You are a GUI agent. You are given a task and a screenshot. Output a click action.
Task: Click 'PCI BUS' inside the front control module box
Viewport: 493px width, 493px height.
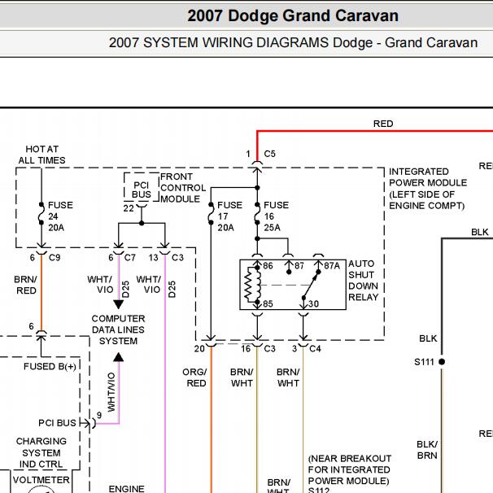click(142, 190)
